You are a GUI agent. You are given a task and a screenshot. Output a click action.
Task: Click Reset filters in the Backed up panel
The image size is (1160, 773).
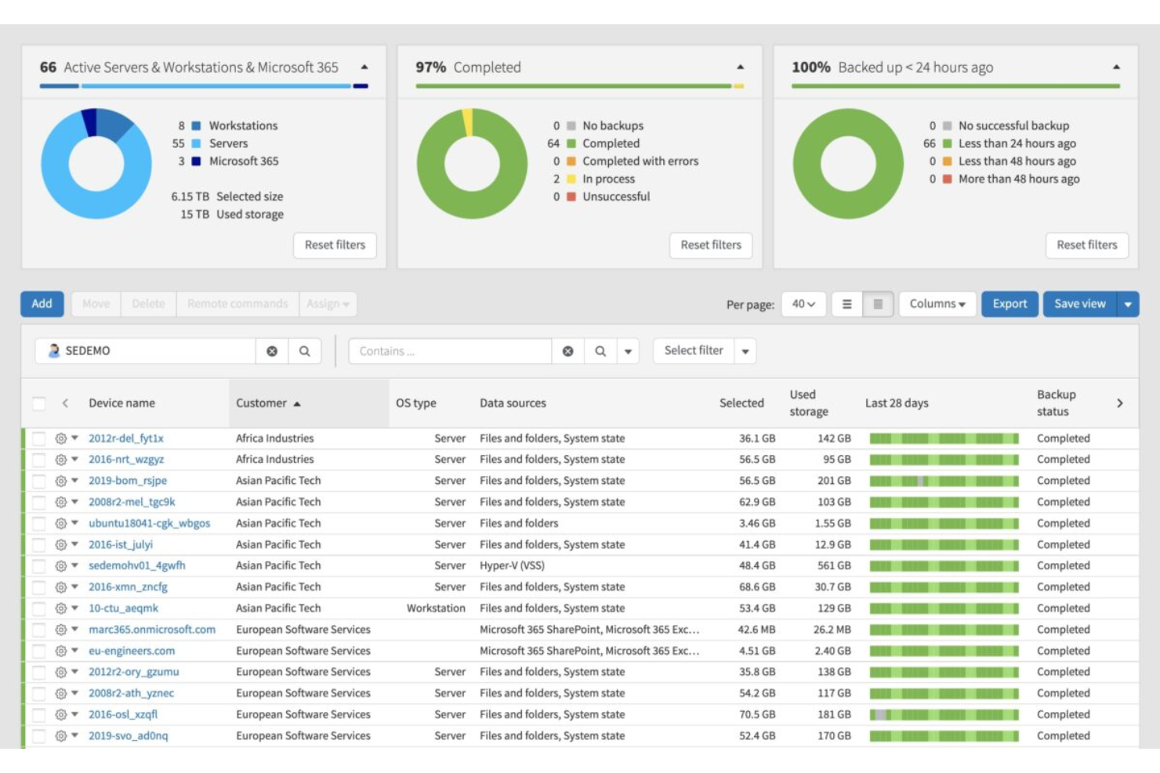point(1086,244)
